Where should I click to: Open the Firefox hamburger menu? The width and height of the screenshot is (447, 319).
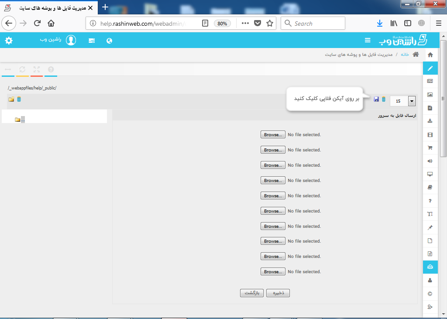[439, 24]
